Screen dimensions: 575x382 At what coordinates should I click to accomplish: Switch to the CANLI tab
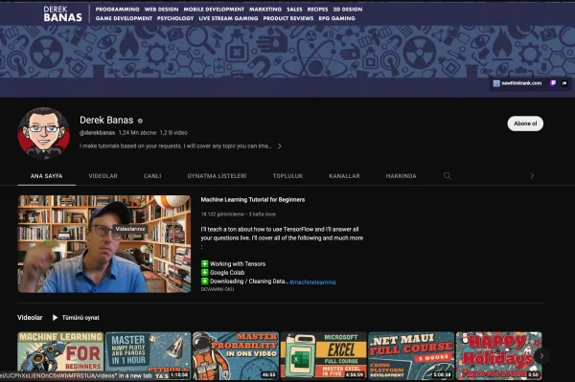(152, 176)
